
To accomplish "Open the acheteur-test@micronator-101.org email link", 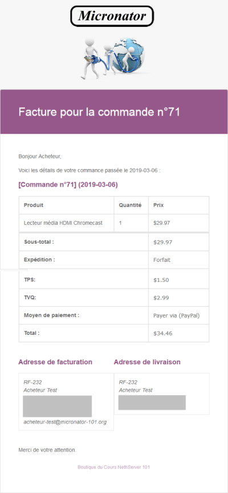I will [x=65, y=422].
